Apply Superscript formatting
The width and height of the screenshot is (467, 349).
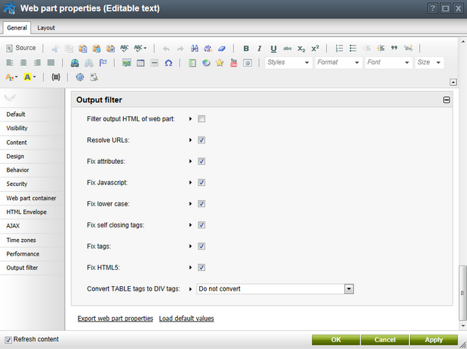click(x=315, y=48)
